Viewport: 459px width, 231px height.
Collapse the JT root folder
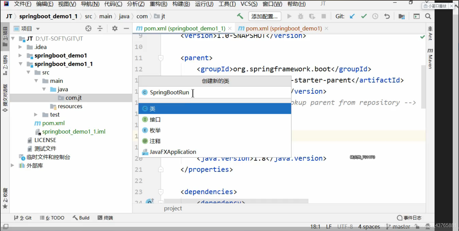point(13,39)
